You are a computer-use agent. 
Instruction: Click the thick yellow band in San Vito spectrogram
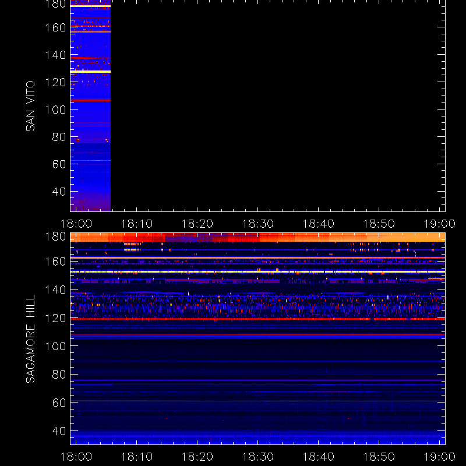pos(90,72)
